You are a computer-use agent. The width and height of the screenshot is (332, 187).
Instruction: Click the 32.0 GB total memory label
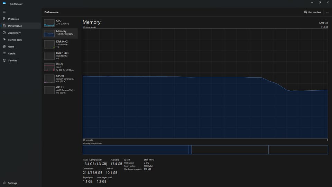323,23
